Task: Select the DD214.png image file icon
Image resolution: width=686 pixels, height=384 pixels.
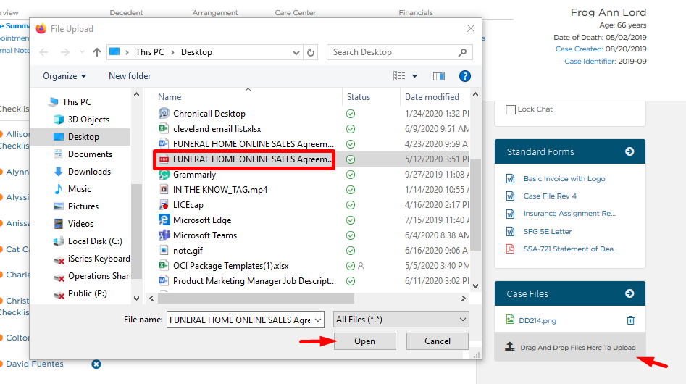Action: [x=510, y=320]
